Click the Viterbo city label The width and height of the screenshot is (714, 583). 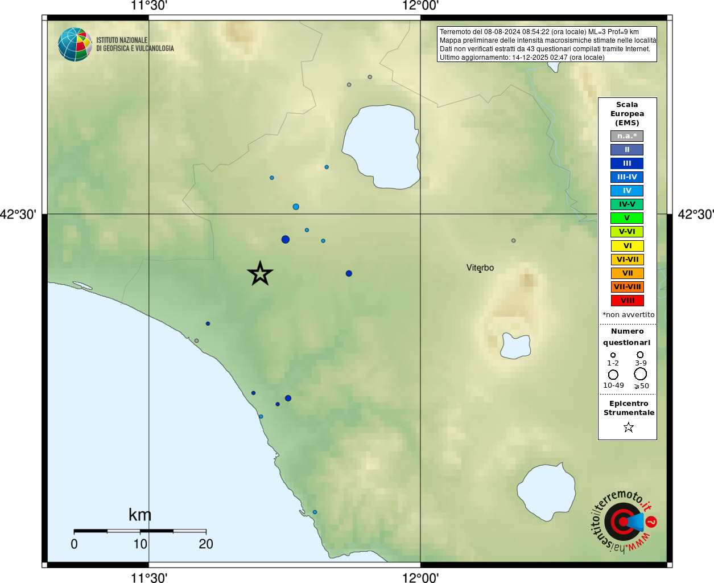coord(480,268)
